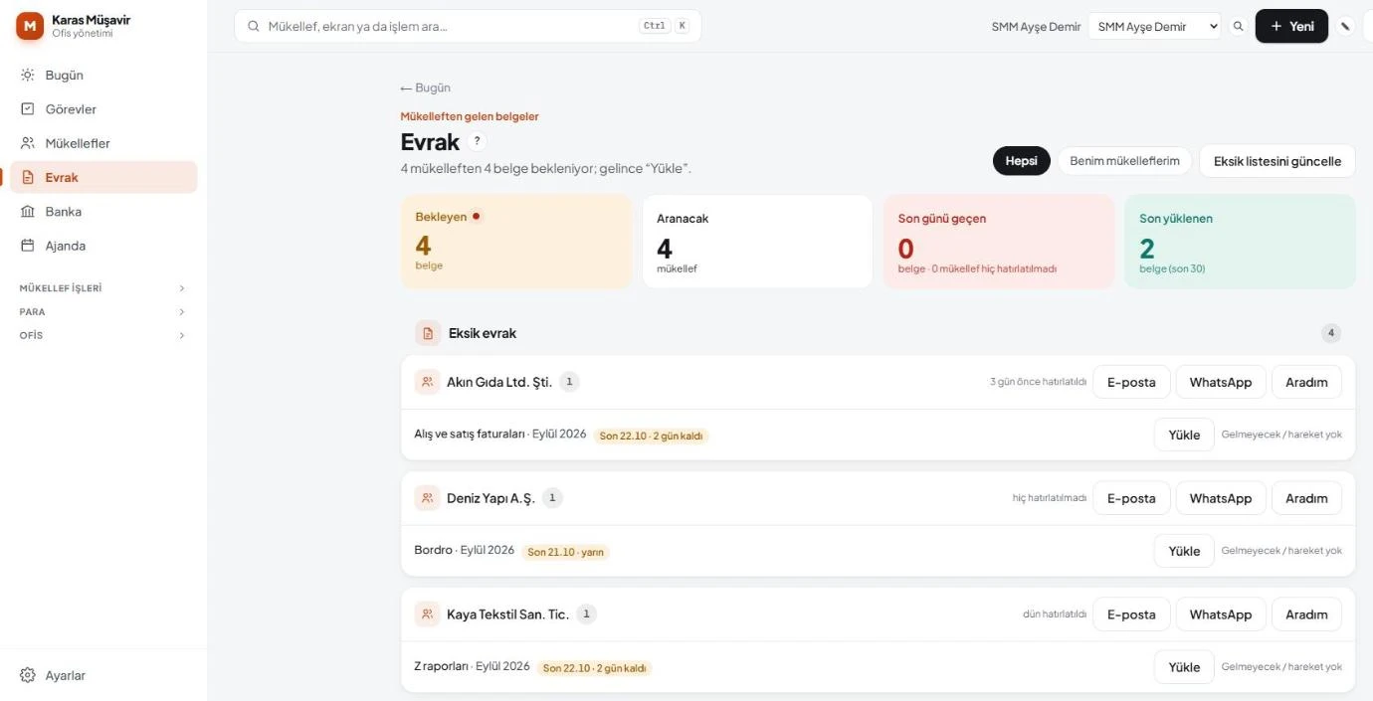Click Gelmeyecek / hareket yok for Bordro
The image size is (1373, 701).
tap(1281, 551)
